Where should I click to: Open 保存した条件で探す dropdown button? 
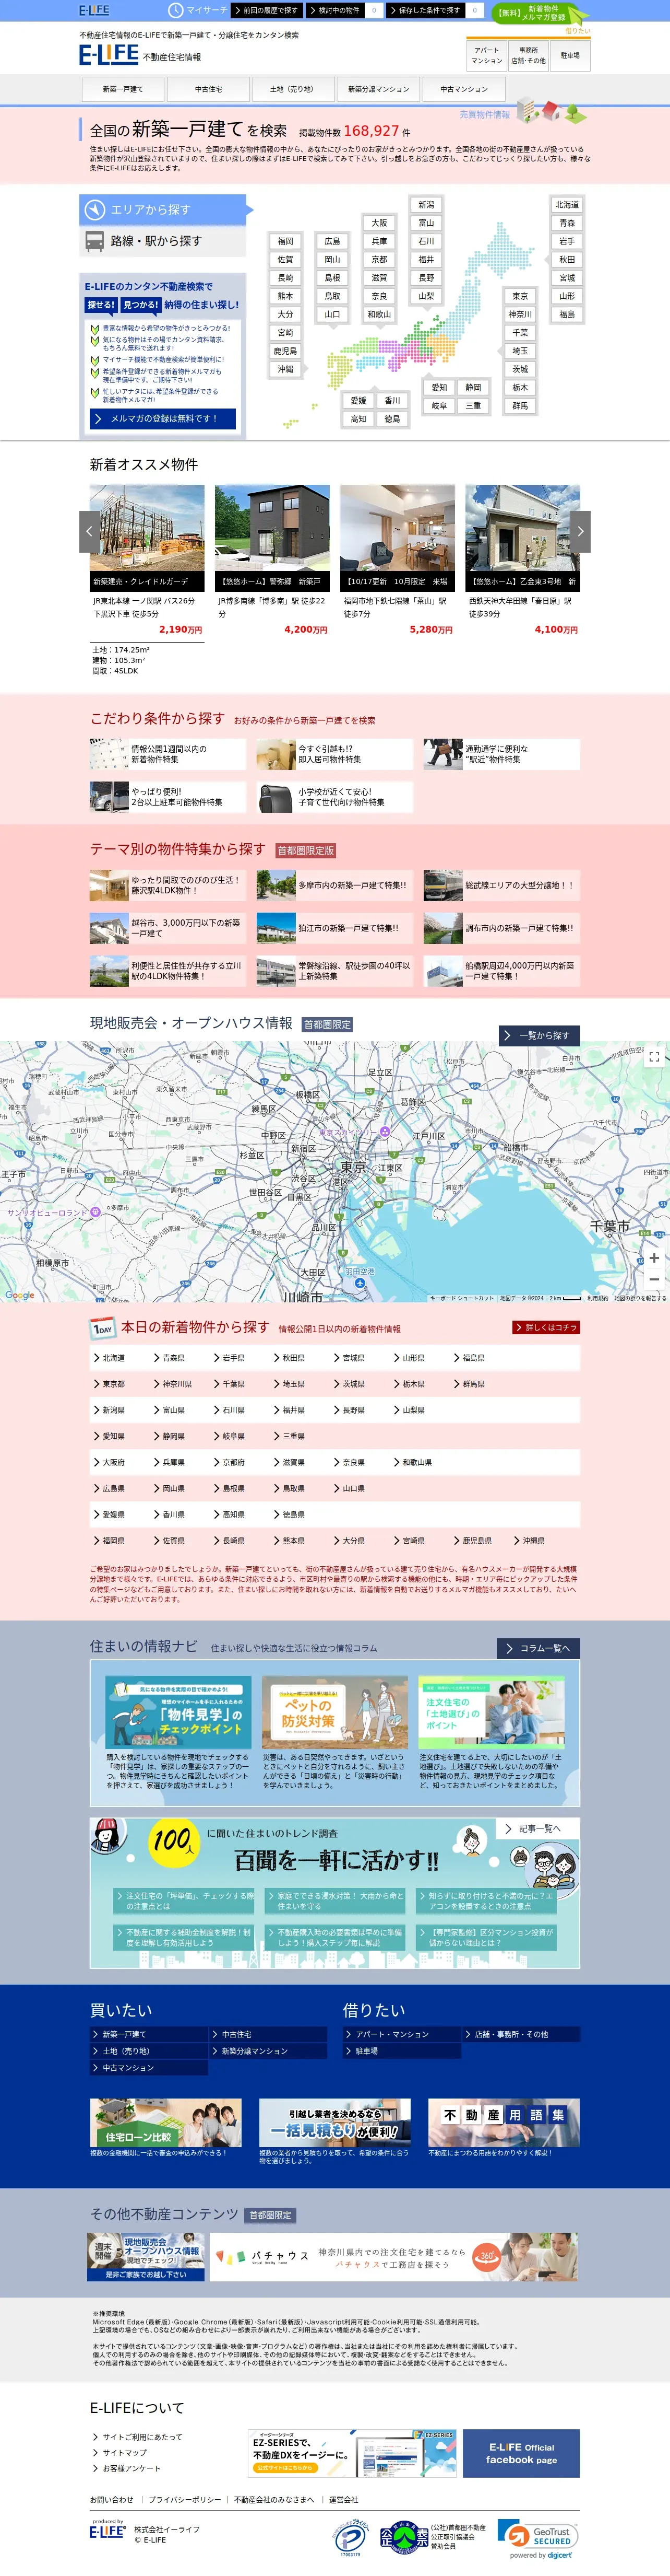425,10
